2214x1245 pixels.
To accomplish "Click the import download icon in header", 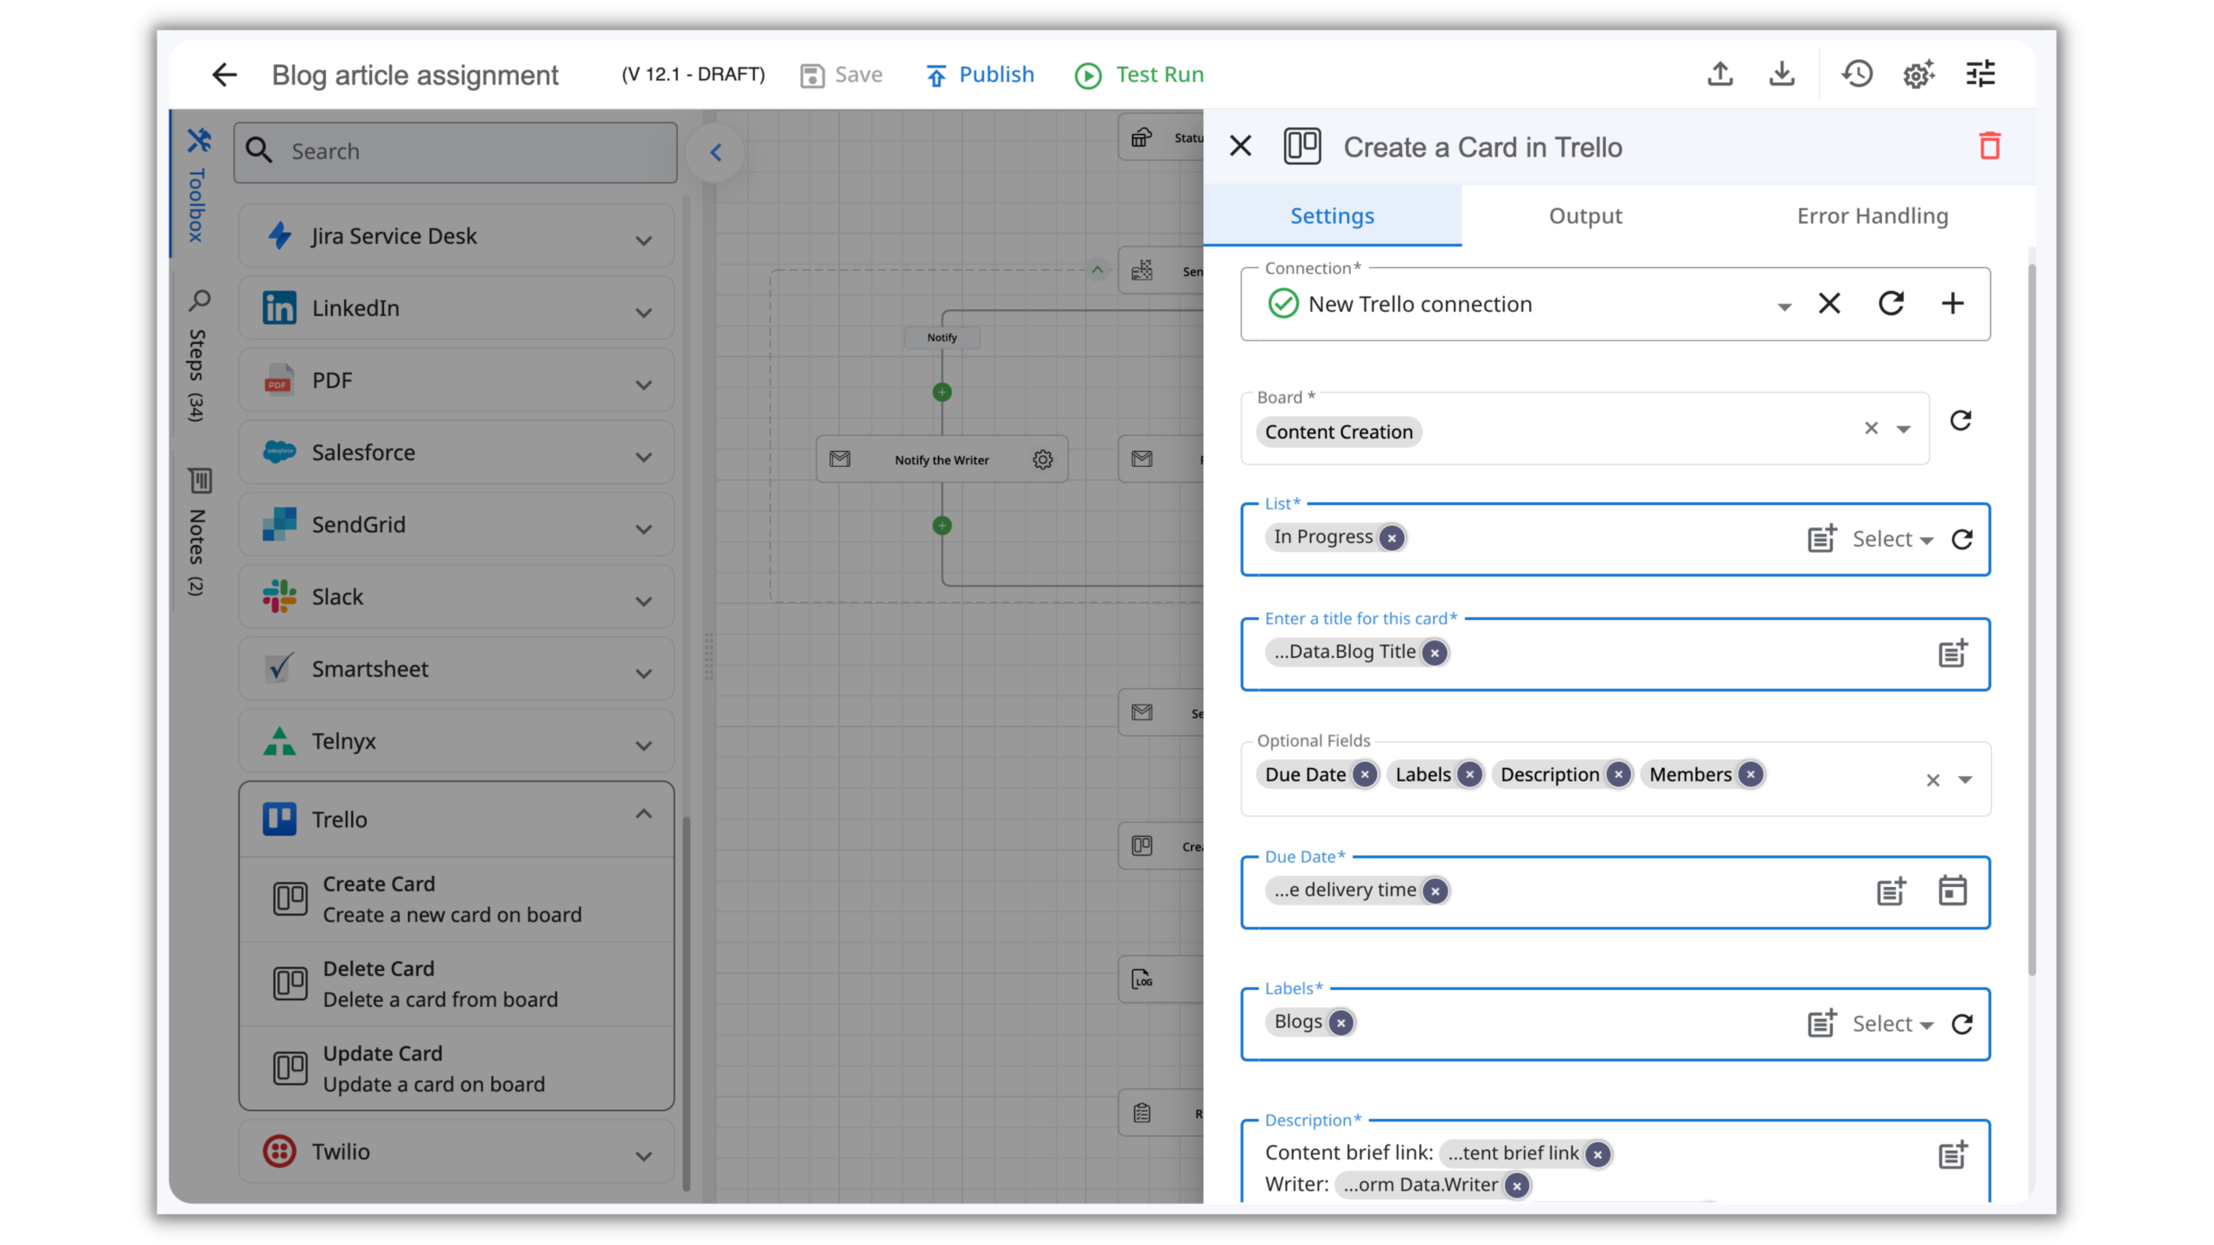I will pos(1782,74).
